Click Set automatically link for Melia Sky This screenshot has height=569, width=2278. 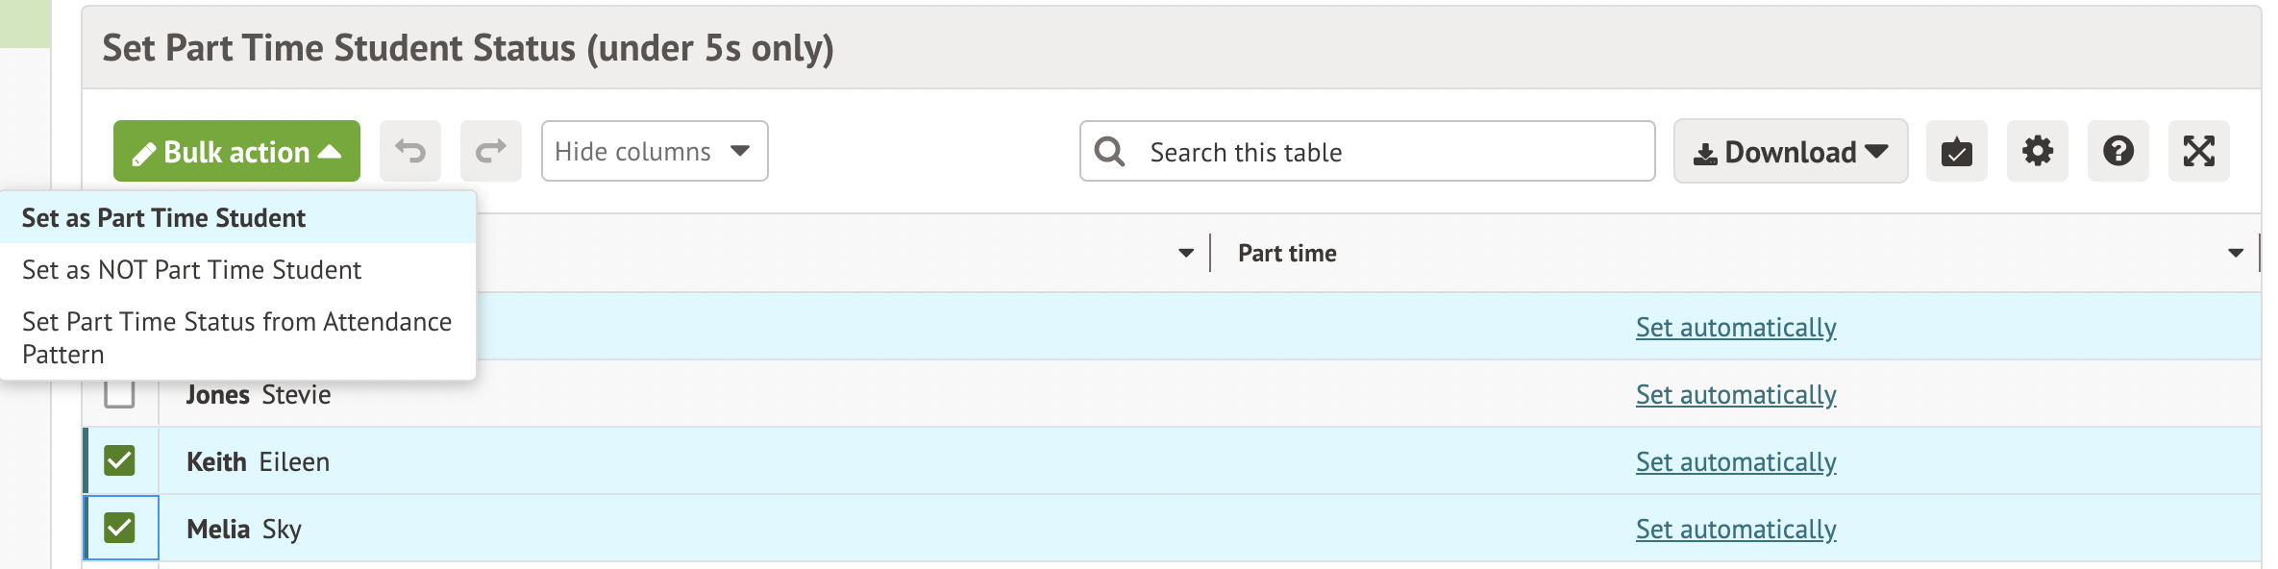pyautogui.click(x=1736, y=530)
